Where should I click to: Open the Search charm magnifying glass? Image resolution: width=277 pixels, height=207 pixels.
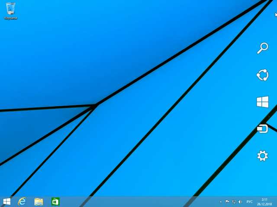click(262, 48)
